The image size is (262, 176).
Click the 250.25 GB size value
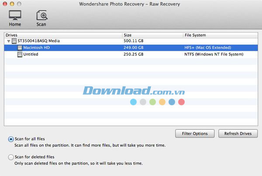point(134,54)
